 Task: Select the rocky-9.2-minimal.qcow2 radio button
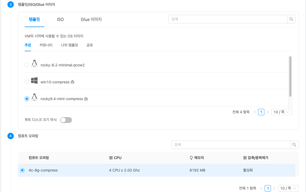coord(27,65)
